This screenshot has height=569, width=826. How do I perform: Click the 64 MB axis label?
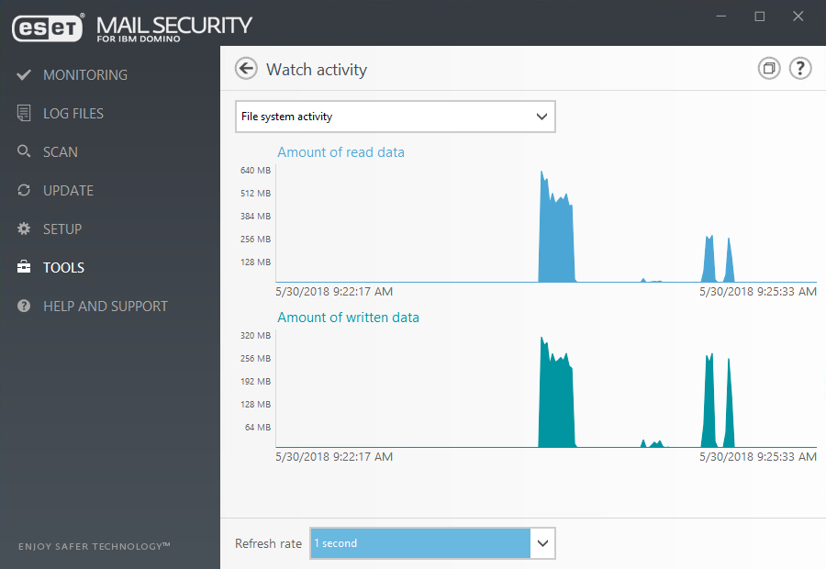(x=258, y=428)
